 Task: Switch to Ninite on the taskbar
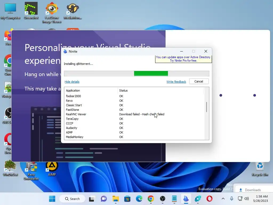click(186, 199)
